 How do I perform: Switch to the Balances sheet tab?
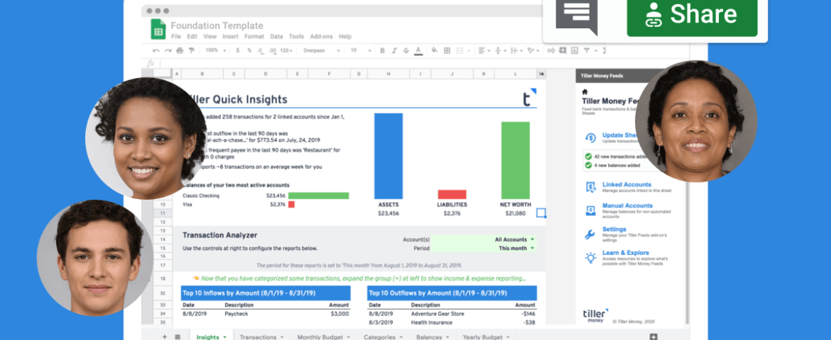(x=432, y=336)
